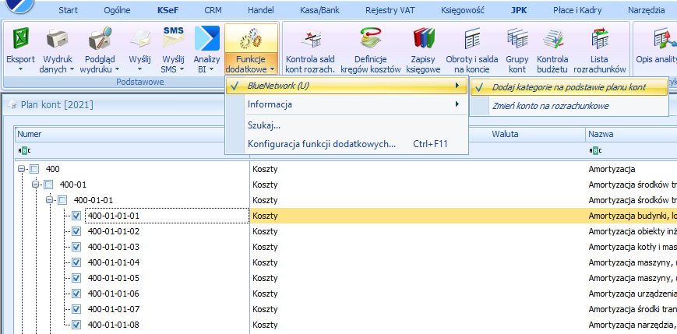Select Zmień konto na rozrachunkowe
The width and height of the screenshot is (677, 334).
click(569, 106)
